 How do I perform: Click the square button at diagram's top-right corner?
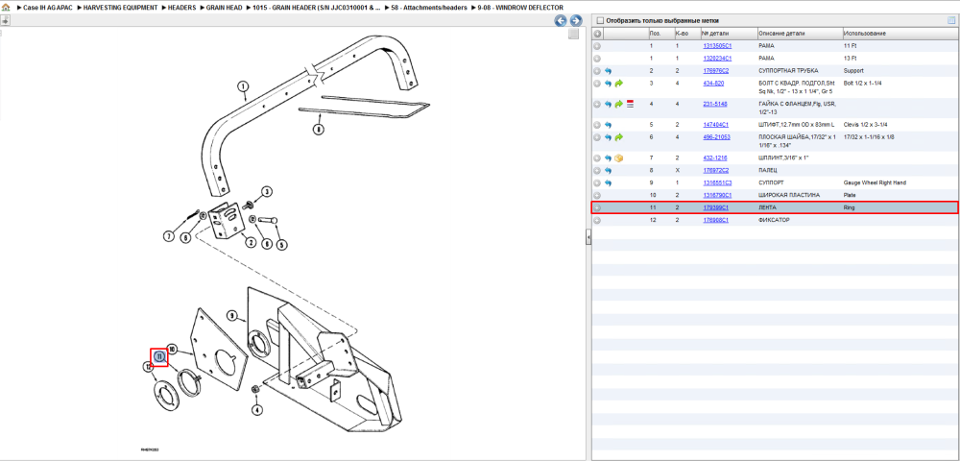[x=573, y=35]
